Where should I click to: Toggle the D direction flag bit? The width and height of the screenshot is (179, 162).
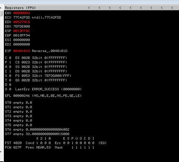click(10, 85)
